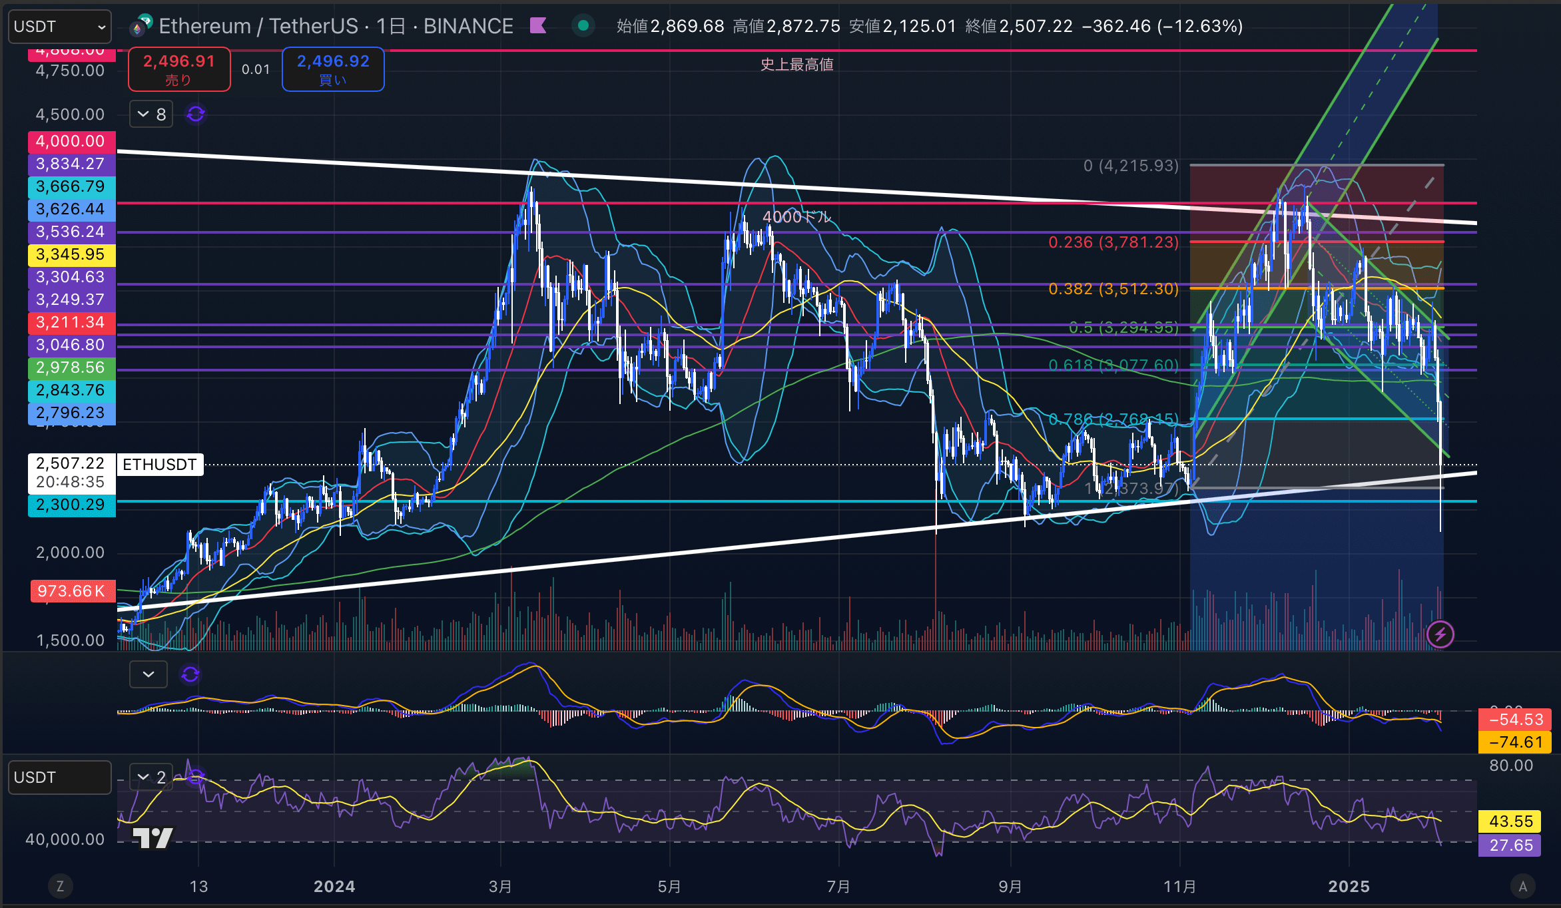Click the 史上最高値 line annotation
Viewport: 1561px width, 908px height.
(x=797, y=65)
